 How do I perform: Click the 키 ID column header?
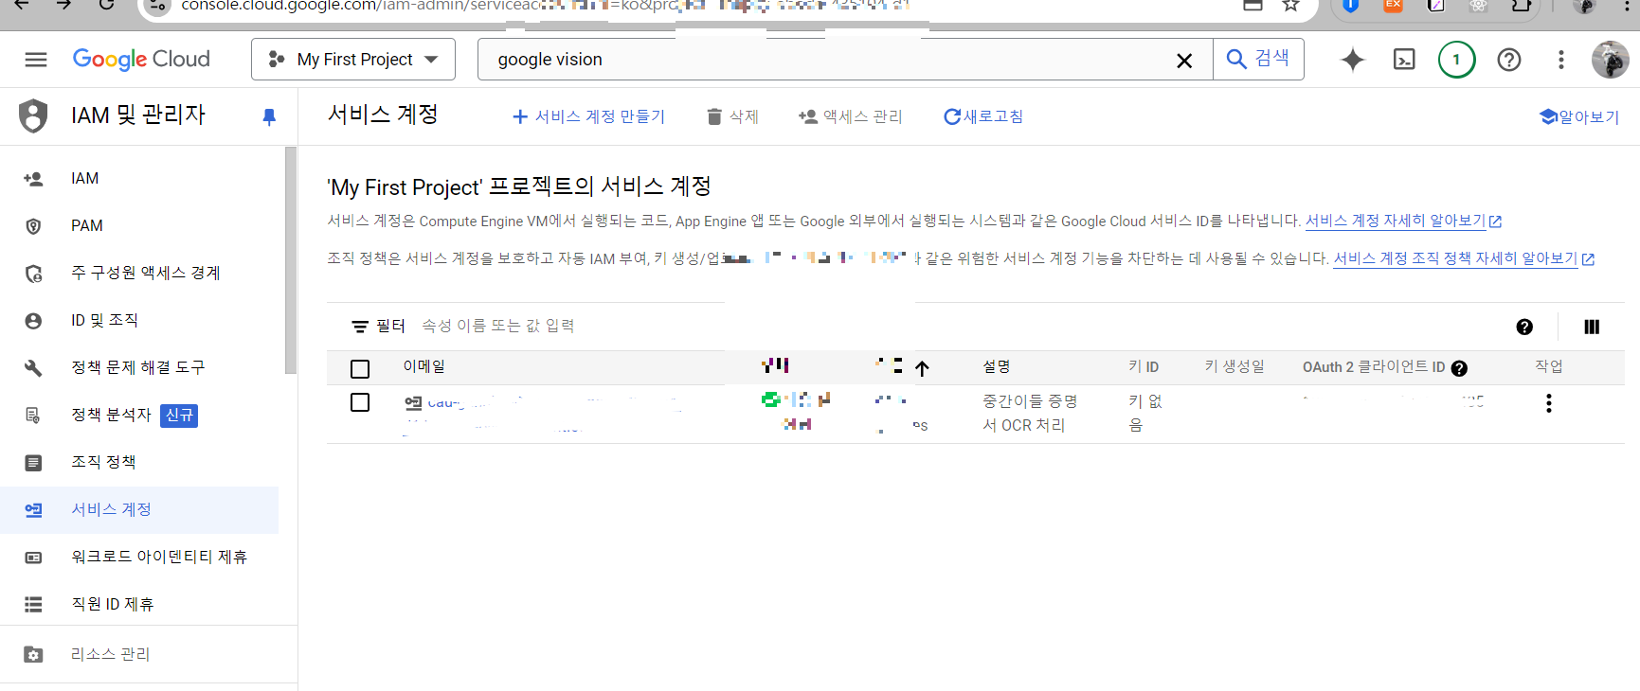1144,366
